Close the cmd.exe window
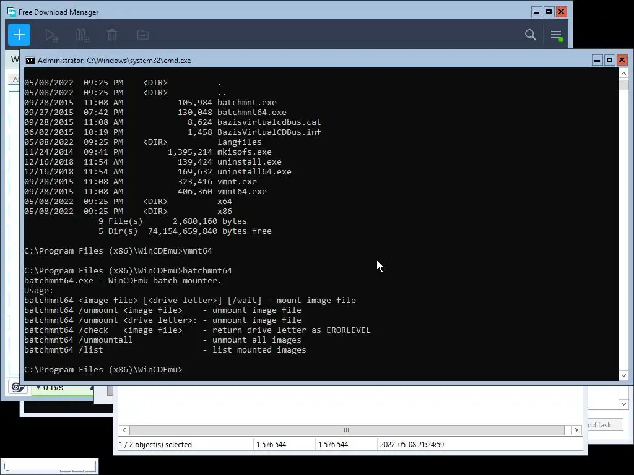 click(622, 60)
